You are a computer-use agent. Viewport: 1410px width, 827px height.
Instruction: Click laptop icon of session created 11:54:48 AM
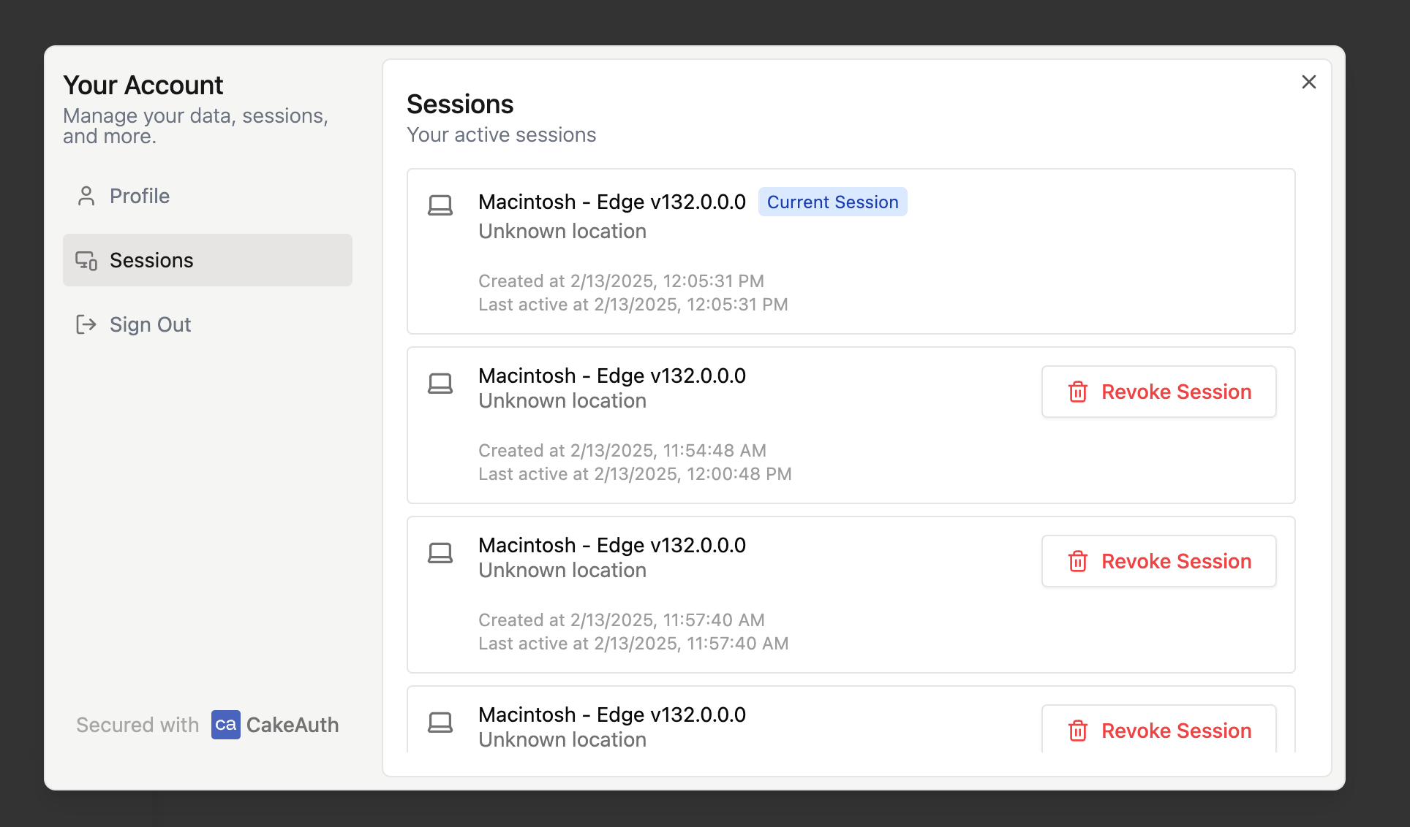(x=440, y=384)
